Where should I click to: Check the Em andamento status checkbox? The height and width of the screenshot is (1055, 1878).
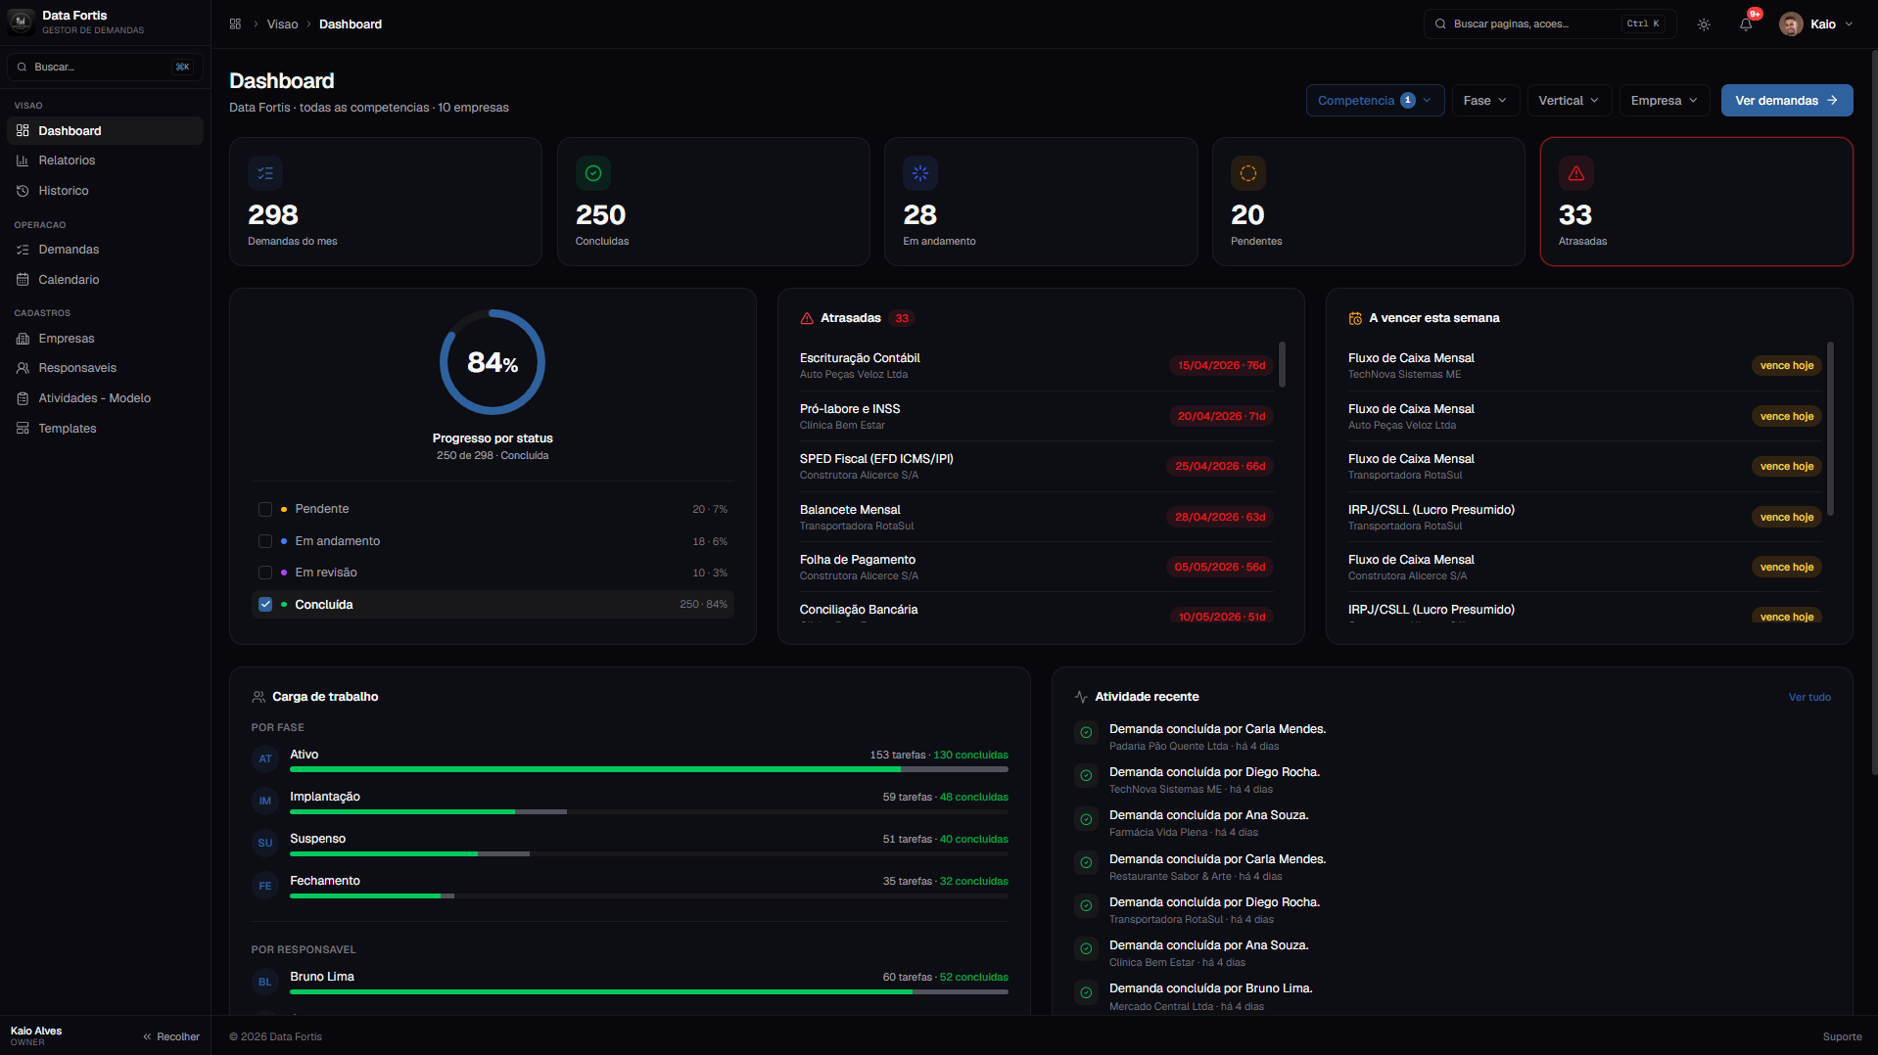265,541
